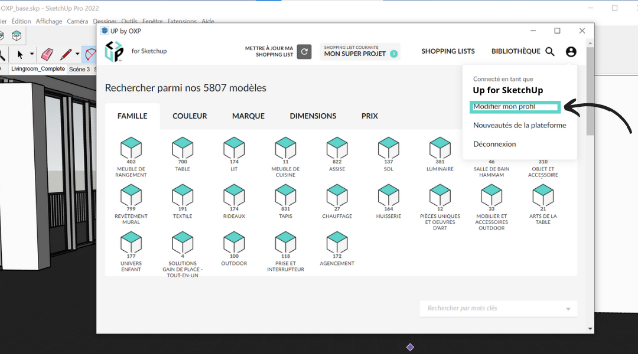Open the Lit category icon
Viewport: 638px width, 354px height.
click(234, 147)
